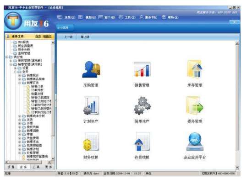Expand the 销售成本分析 tree node

[20, 116]
